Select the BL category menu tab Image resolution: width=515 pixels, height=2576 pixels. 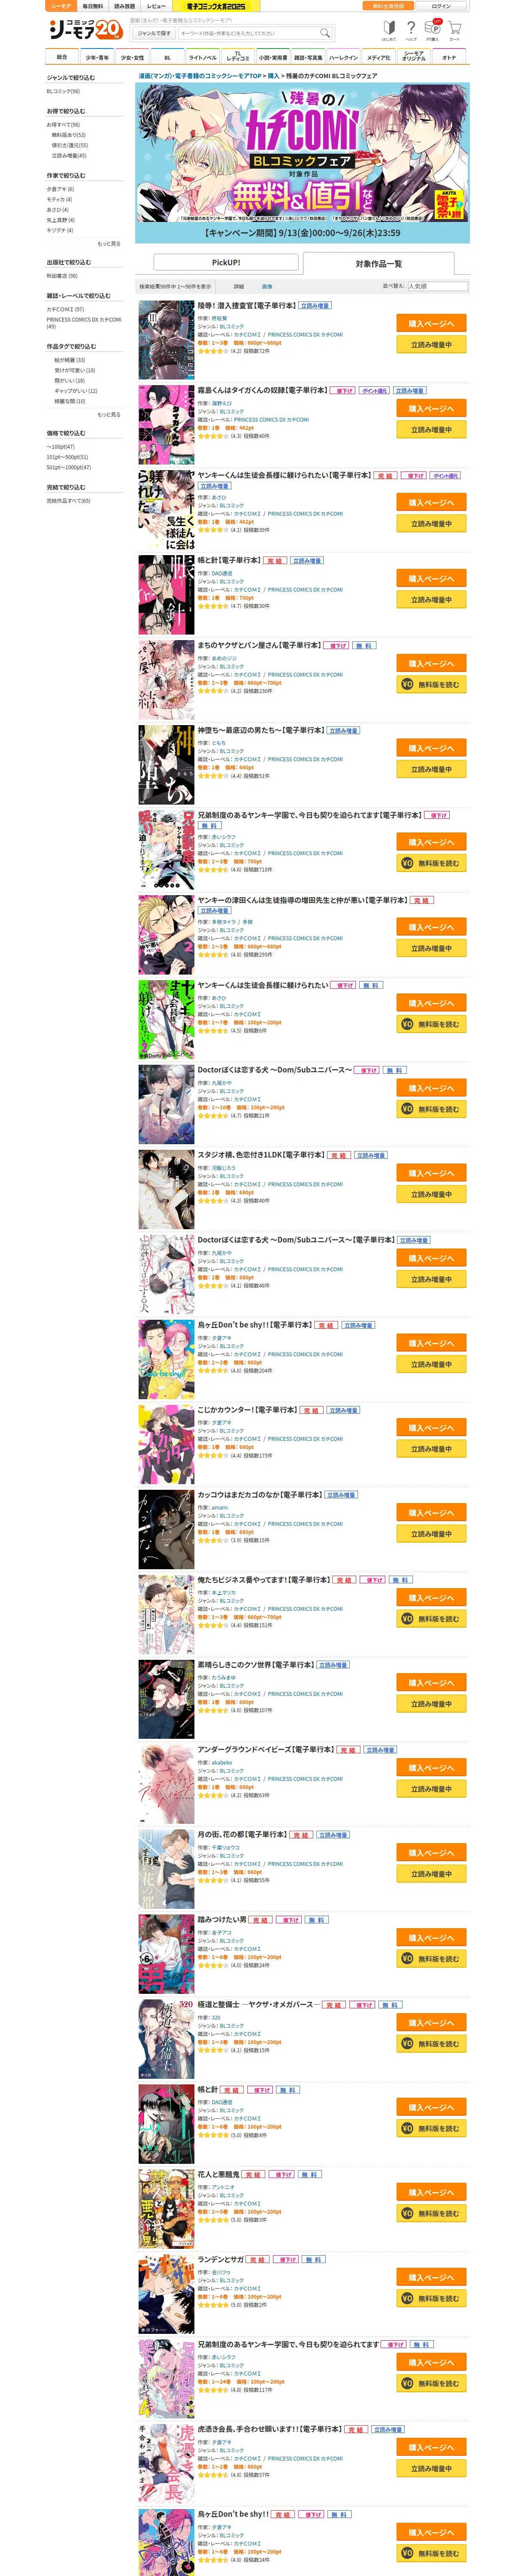tap(167, 57)
